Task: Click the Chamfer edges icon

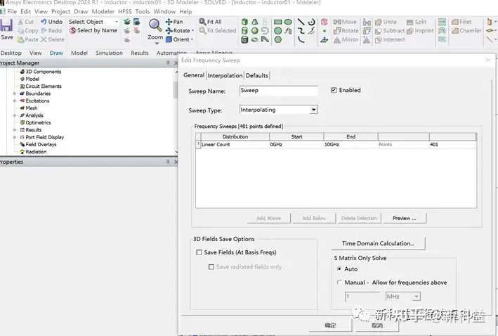Action: click(x=455, y=30)
